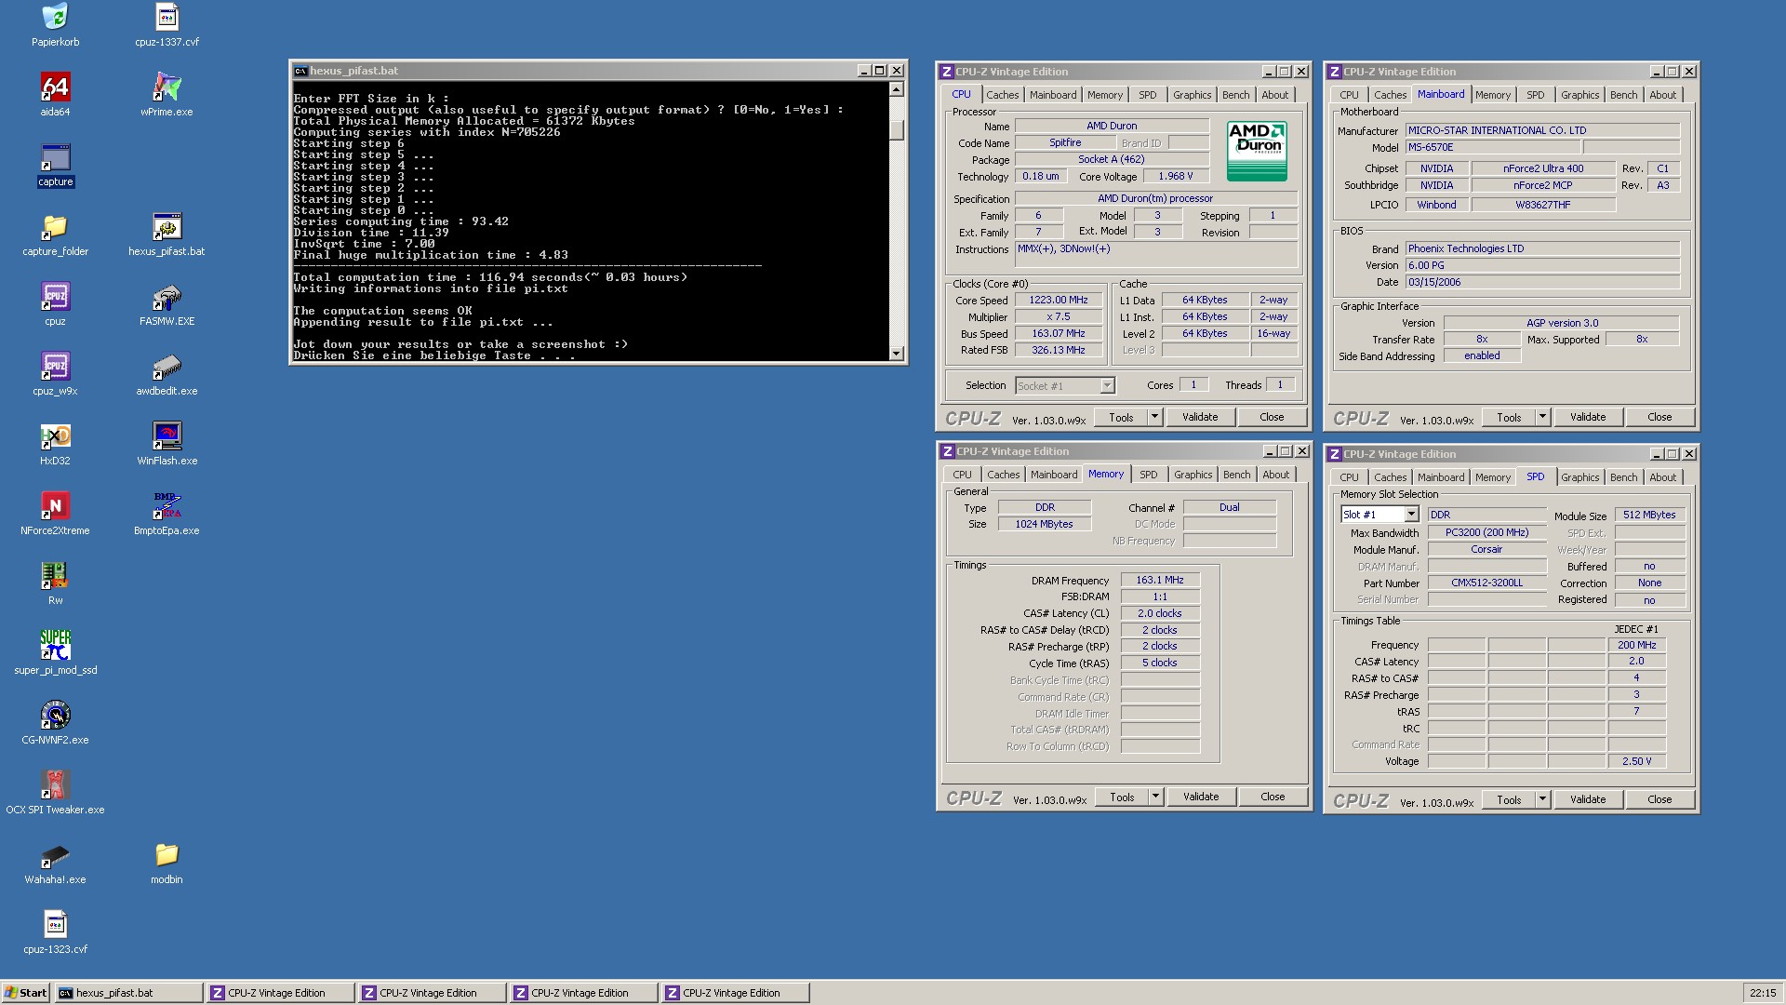Screen dimensions: 1786x1005
Task: Select the BmptoEpa.exe desktop icon
Action: click(x=167, y=505)
